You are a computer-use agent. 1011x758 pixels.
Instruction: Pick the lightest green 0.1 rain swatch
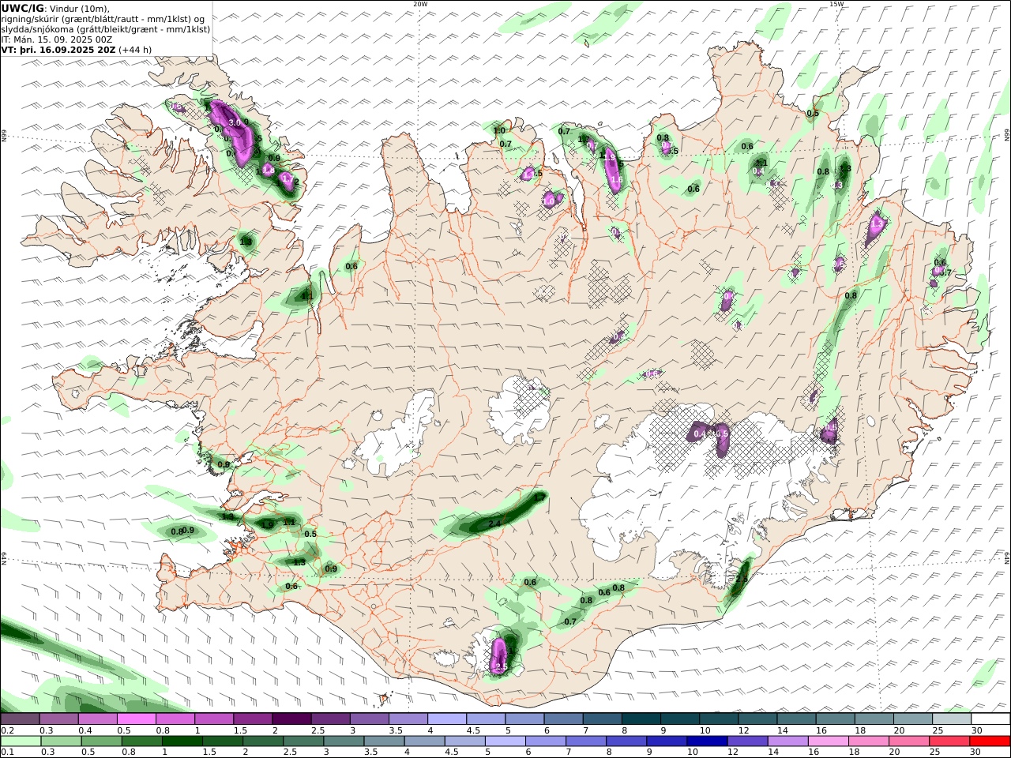(x=20, y=741)
